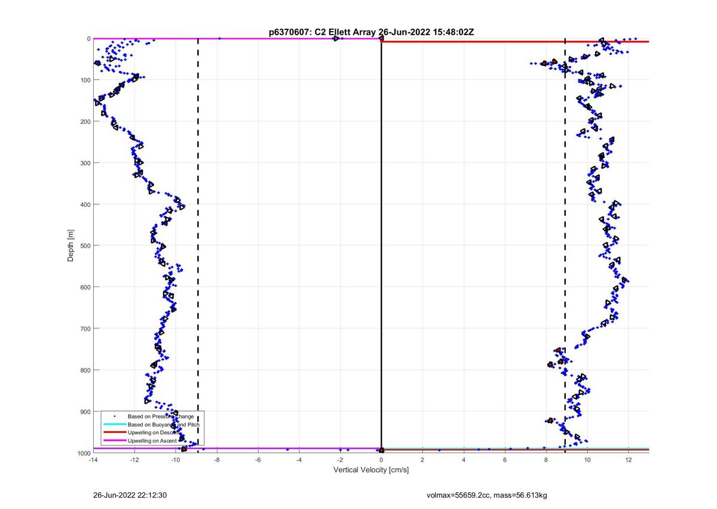Click velocity axis tick label "8"
The width and height of the screenshot is (717, 509).
(x=546, y=460)
